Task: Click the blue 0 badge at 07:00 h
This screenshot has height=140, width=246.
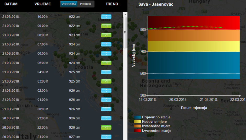Action: tap(106, 44)
